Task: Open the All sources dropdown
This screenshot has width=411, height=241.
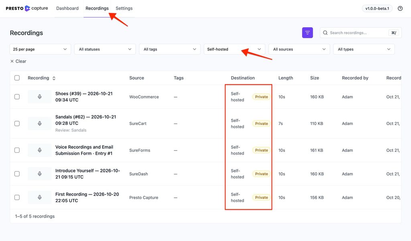Action: [299, 49]
